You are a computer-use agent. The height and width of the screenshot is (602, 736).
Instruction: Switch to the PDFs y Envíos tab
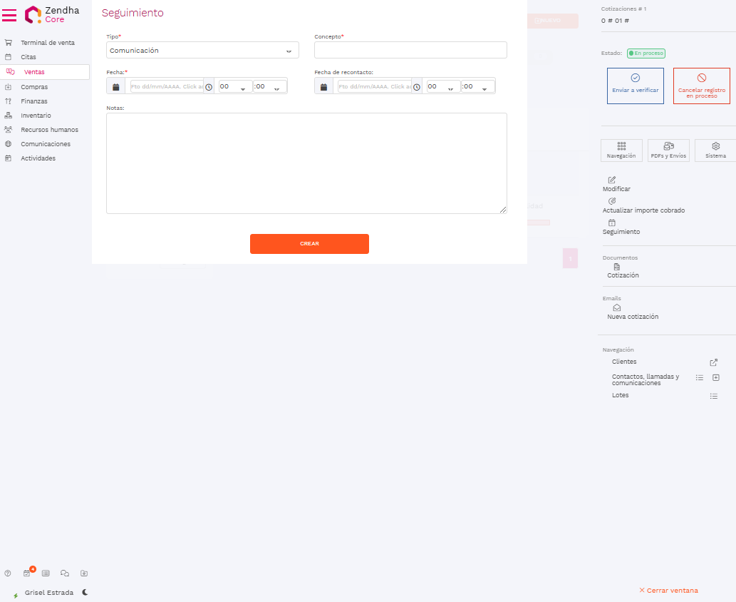[x=668, y=150]
